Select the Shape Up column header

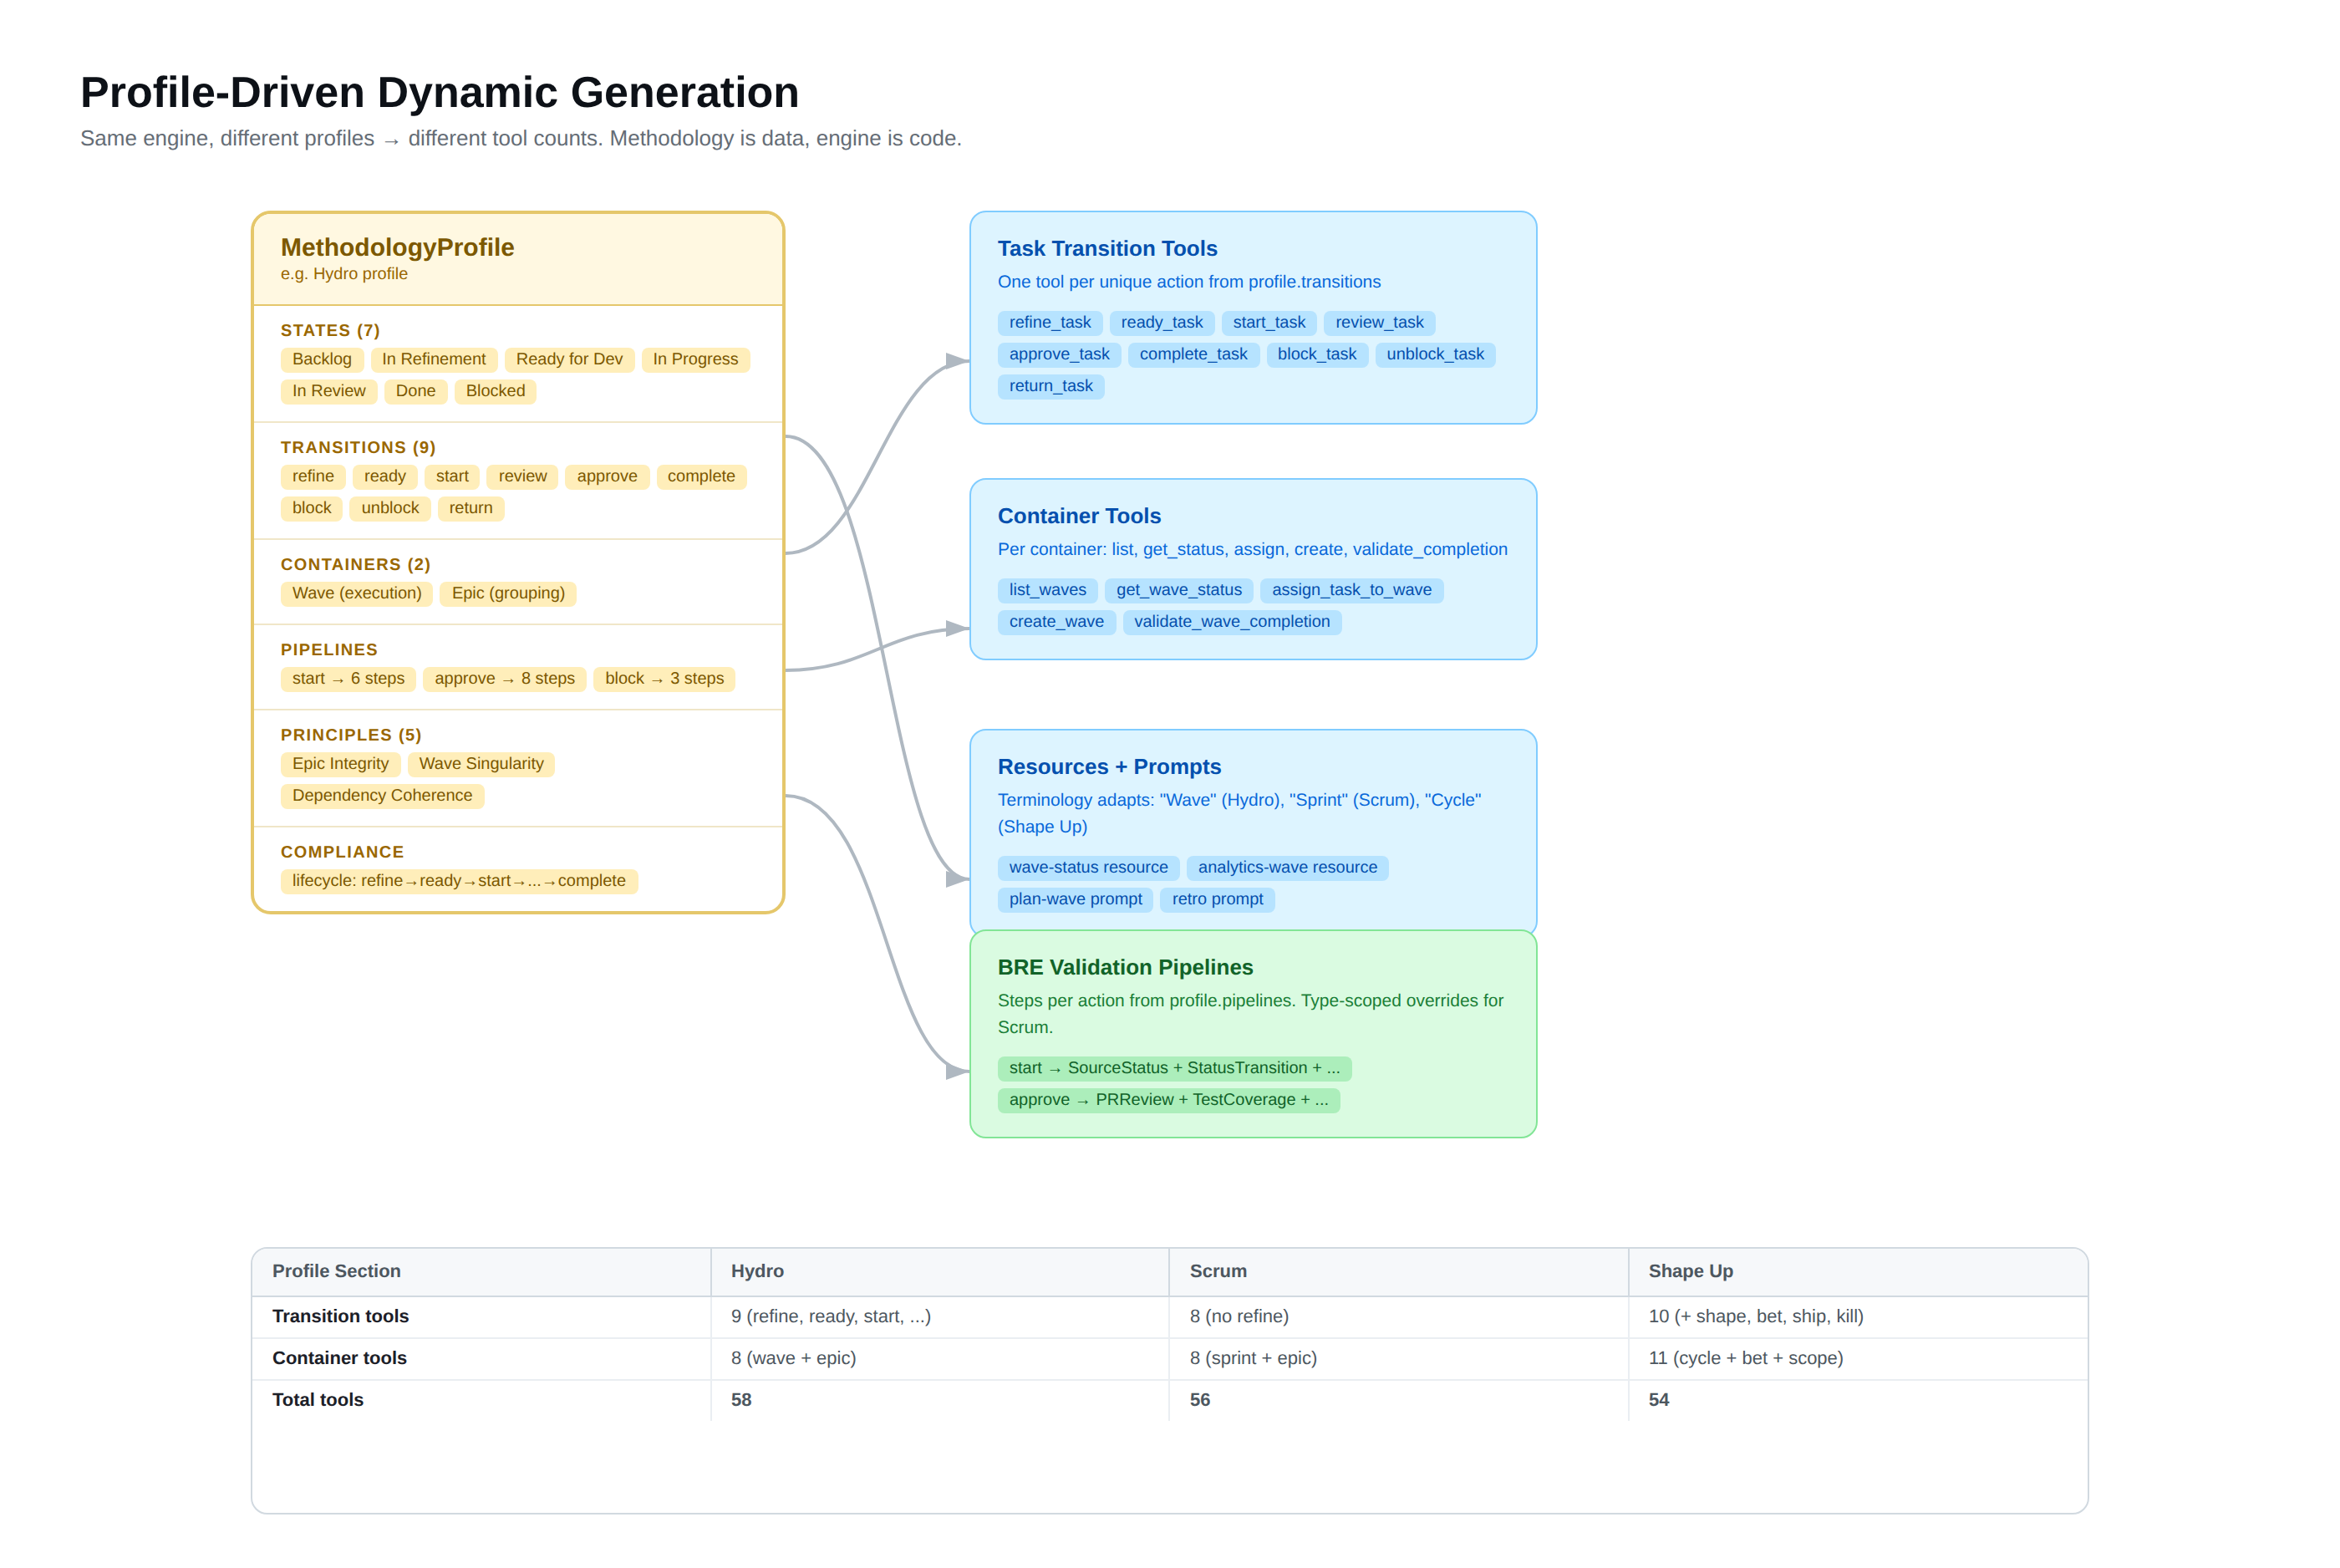[1691, 1271]
